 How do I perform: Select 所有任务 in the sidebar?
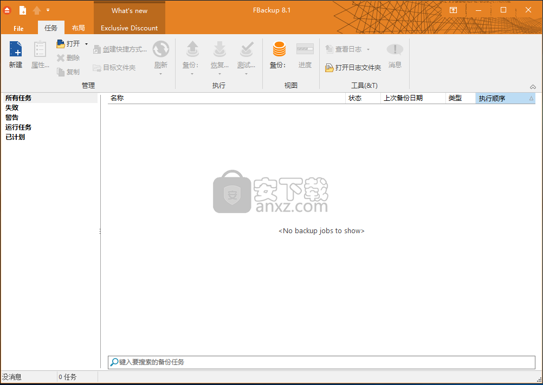(49, 98)
